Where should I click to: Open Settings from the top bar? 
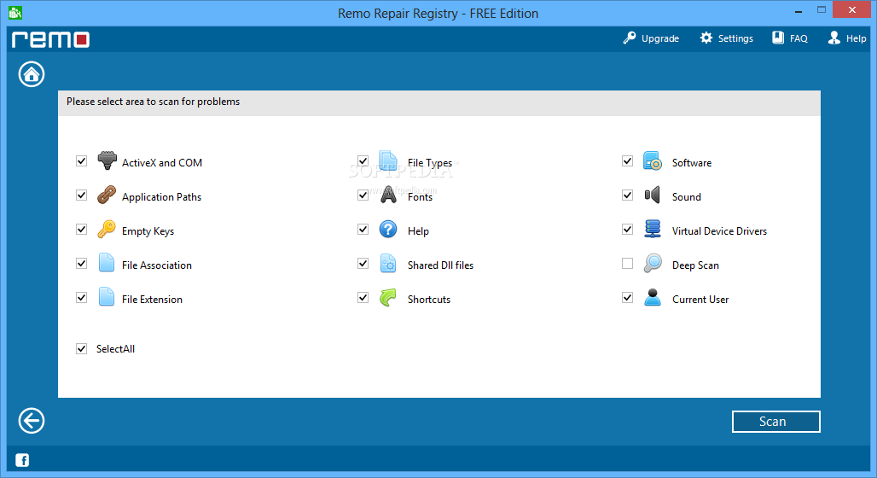pyautogui.click(x=727, y=38)
